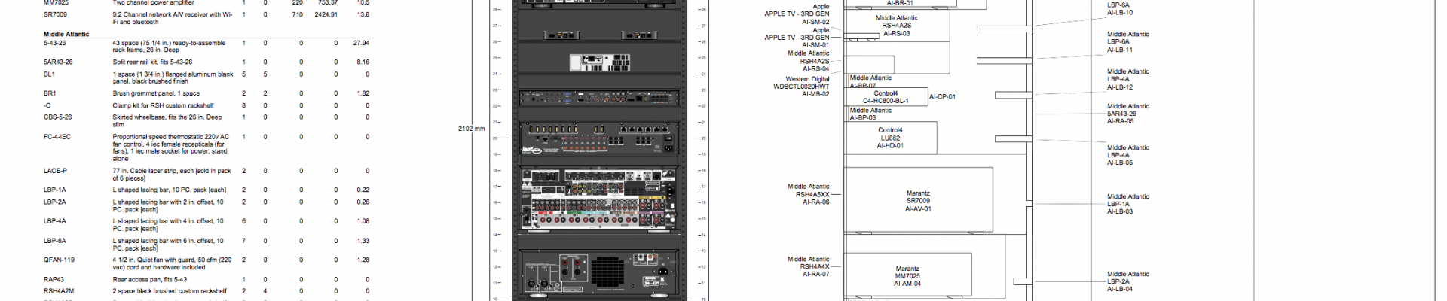Select the left Apple TV unit on shelf
Viewport: 1447px width, 301px height.
561,35
